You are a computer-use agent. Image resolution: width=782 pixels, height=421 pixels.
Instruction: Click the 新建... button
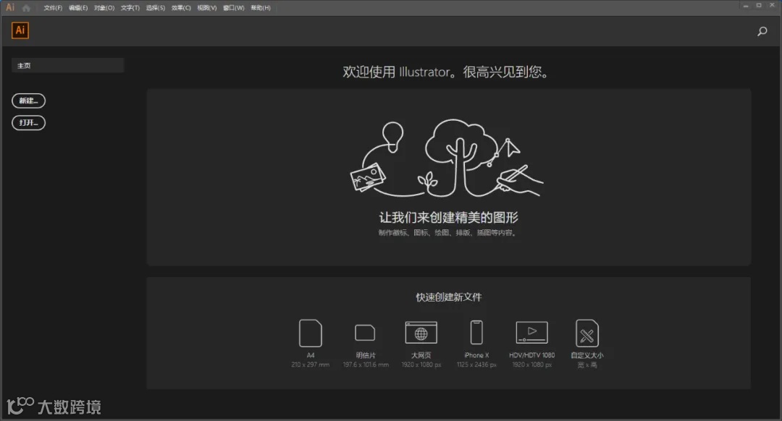point(28,101)
